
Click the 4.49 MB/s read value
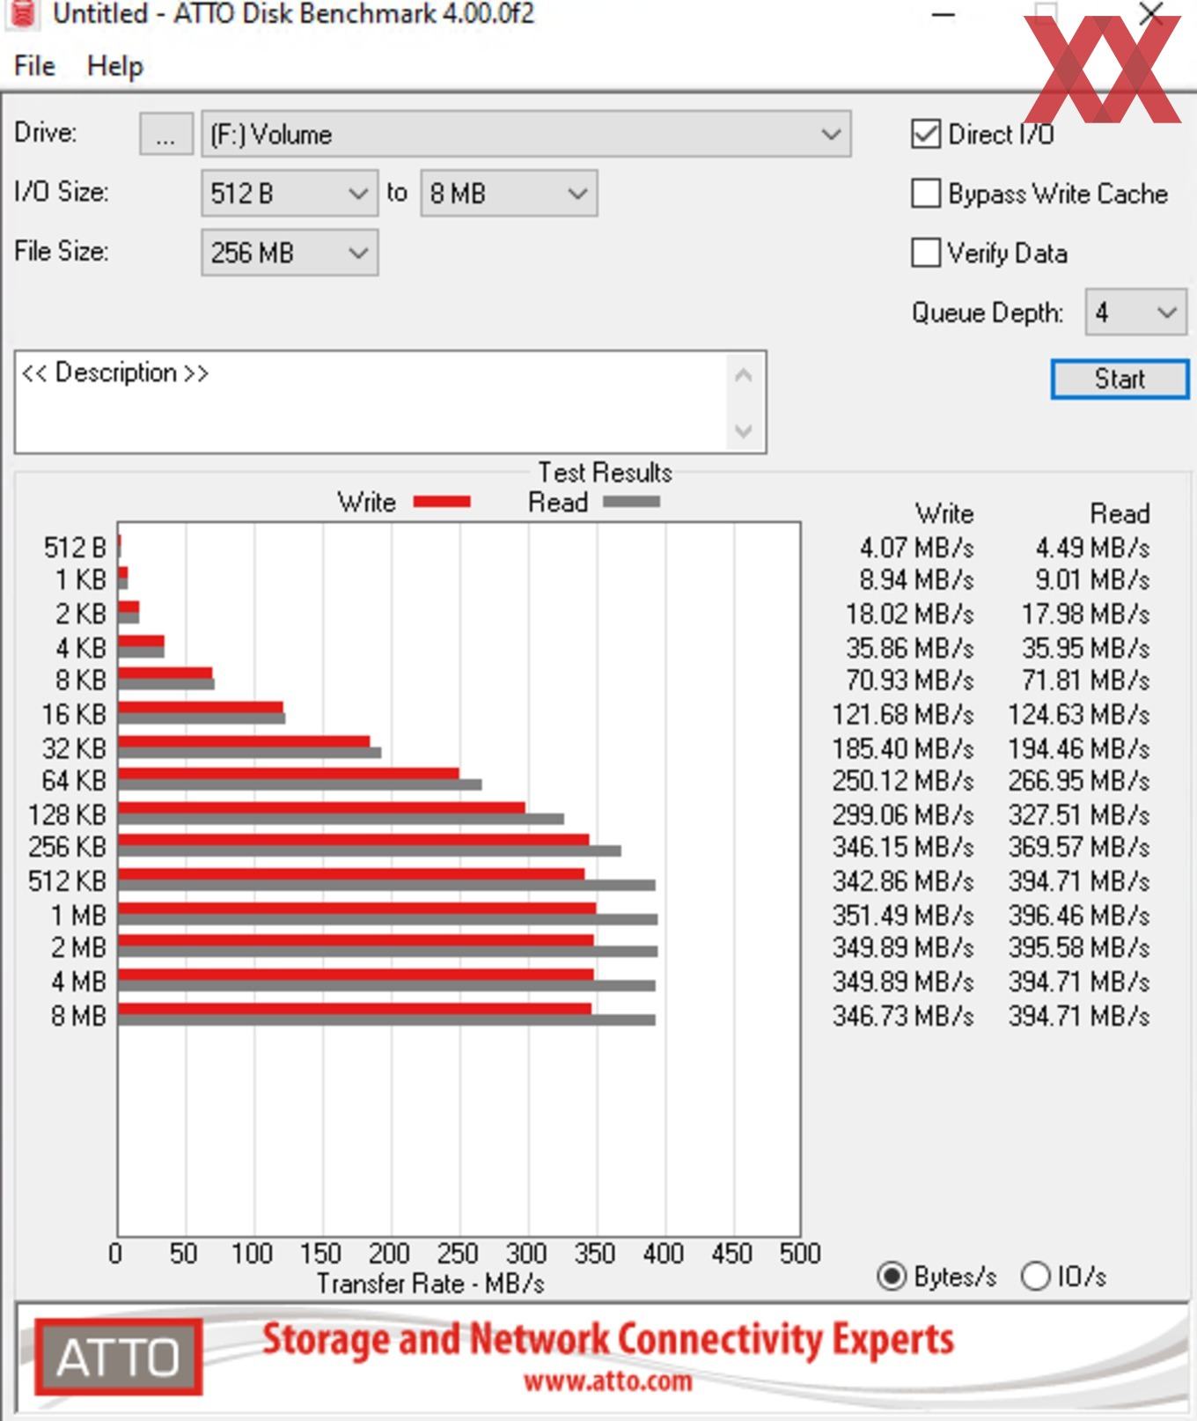1092,548
